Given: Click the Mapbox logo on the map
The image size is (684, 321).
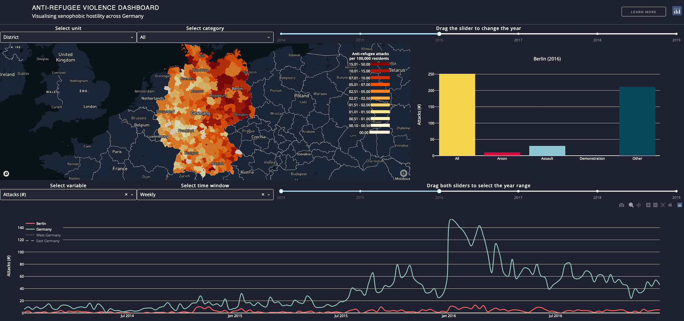Looking at the screenshot, I should pos(6,174).
